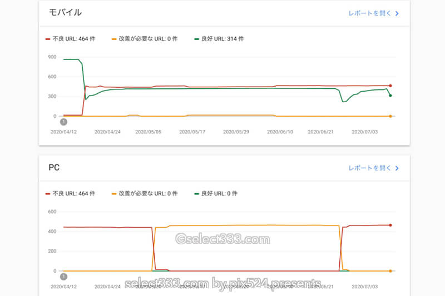Click 2020/05/29 date label in モバイル chart
The width and height of the screenshot is (445, 296).
[236, 132]
